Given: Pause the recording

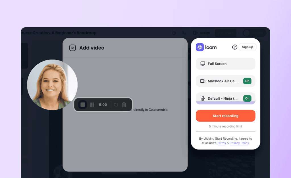Looking at the screenshot, I should coord(92,105).
